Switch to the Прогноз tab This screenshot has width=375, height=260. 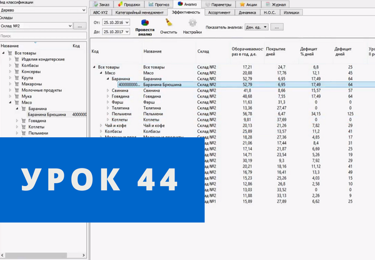pos(159,4)
